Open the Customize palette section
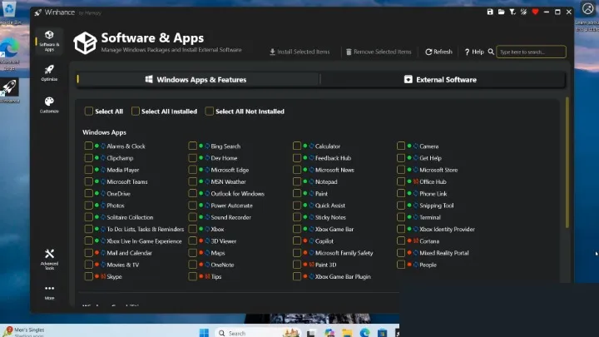The image size is (599, 337). [x=49, y=105]
